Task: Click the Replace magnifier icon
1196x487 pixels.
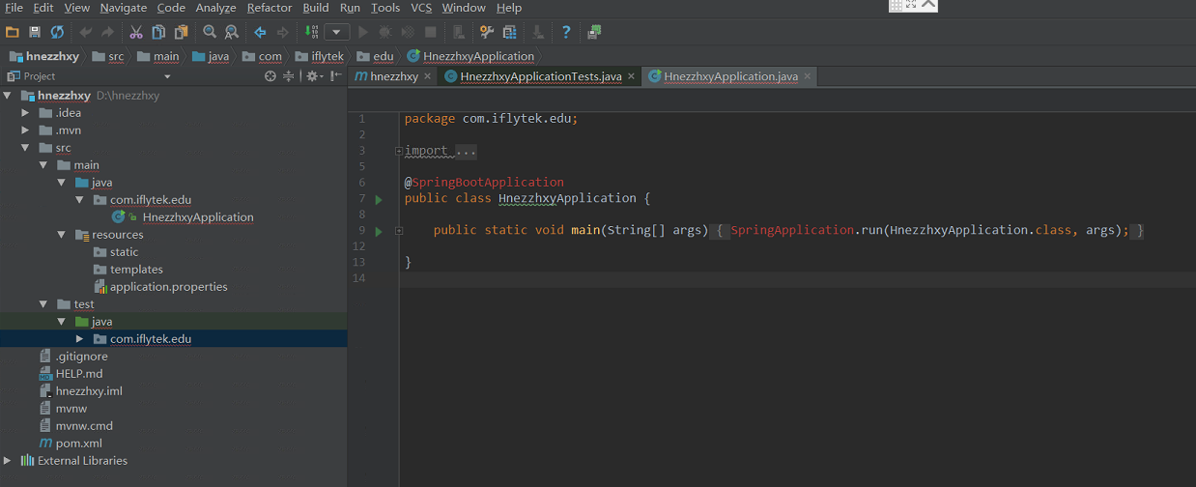Action: [232, 32]
